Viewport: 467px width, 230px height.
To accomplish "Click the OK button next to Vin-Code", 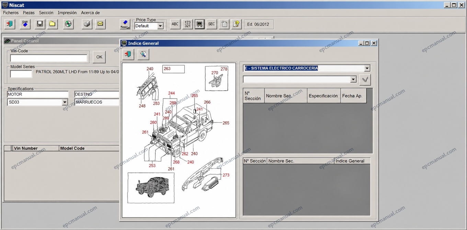I will (x=99, y=57).
